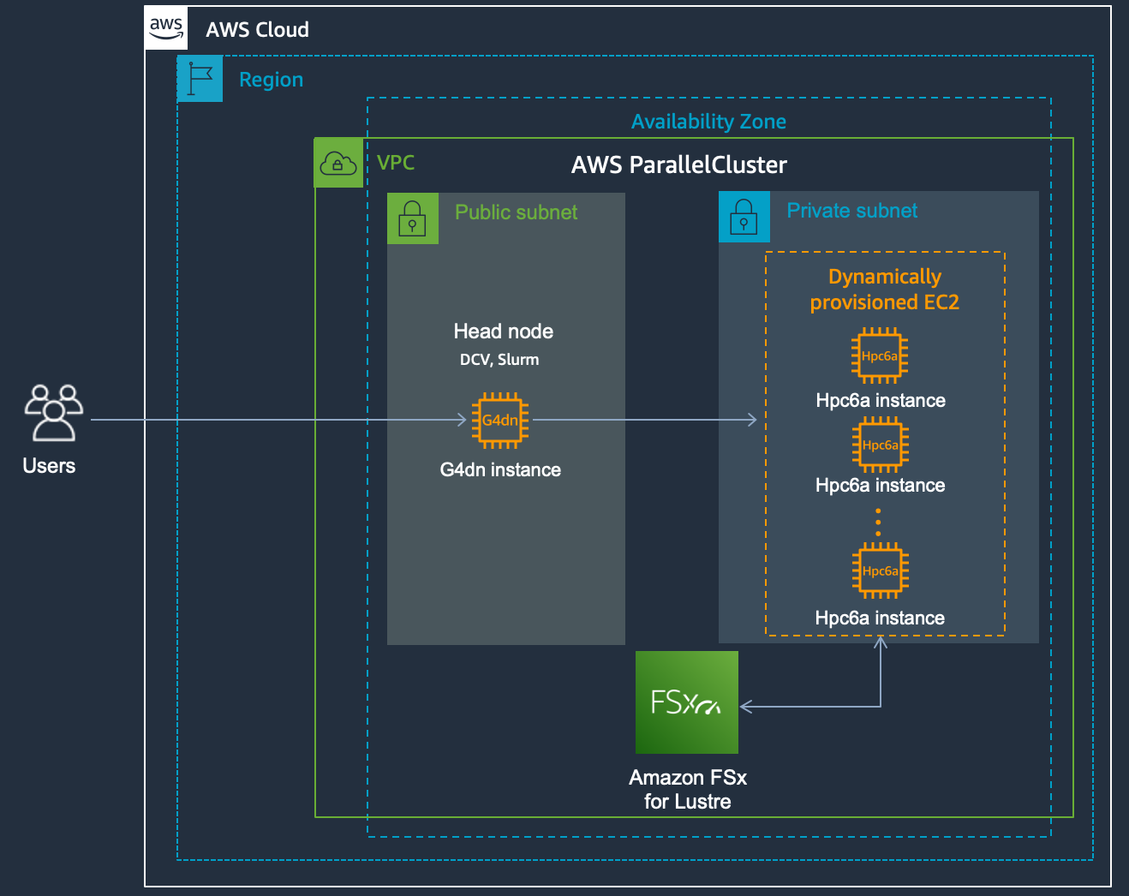Click the orange ellipsis dots between instances
This screenshot has height=896, width=1129.
pos(878,522)
